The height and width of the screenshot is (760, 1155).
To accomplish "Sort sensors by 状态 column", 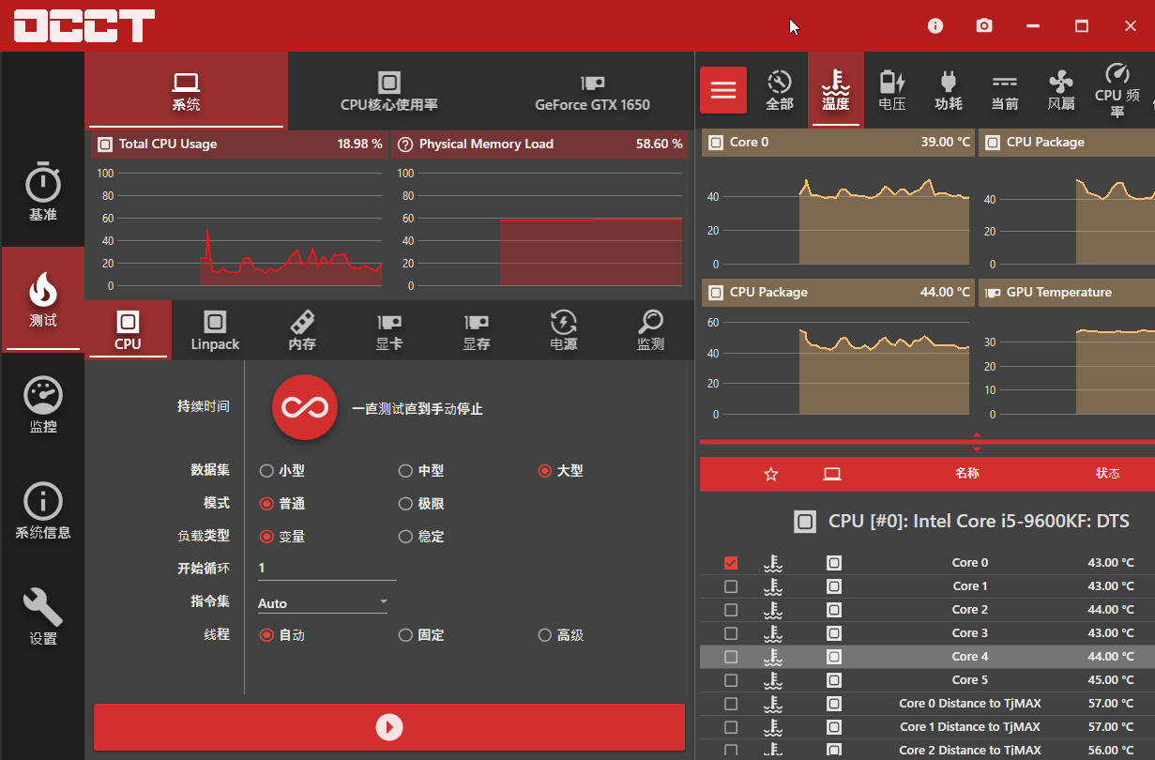I will point(1108,473).
